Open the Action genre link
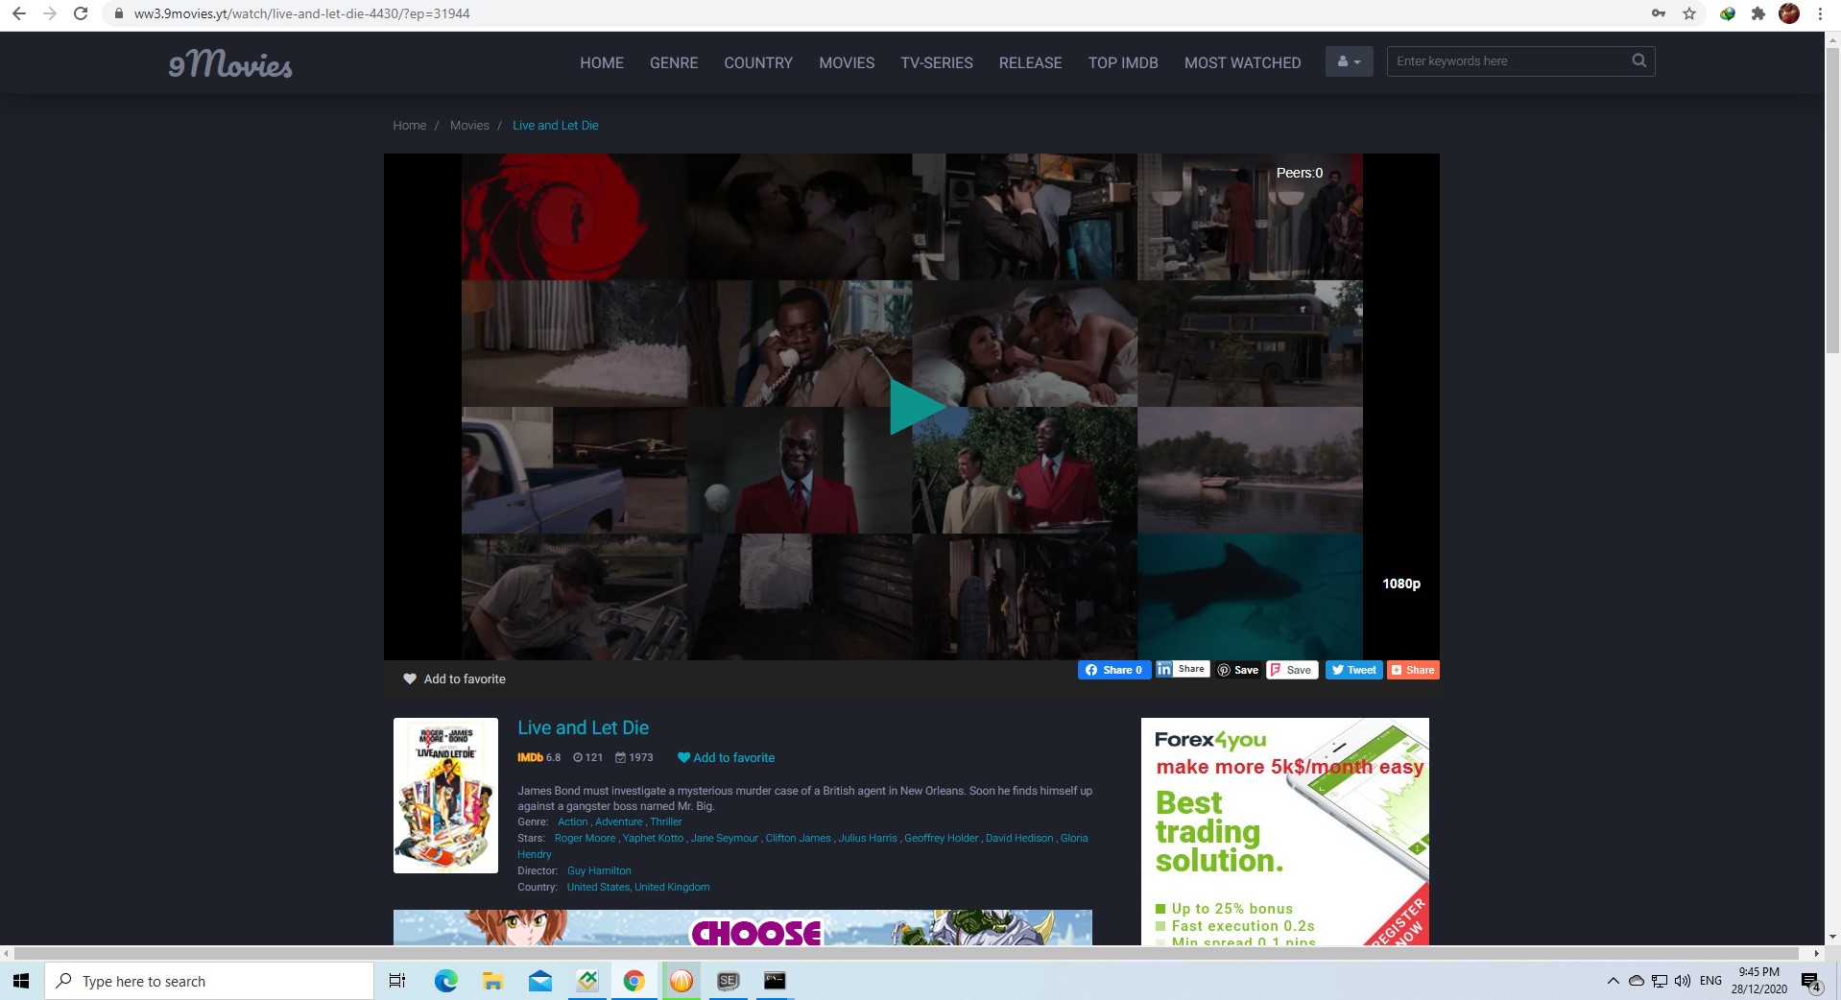This screenshot has width=1841, height=1000. 573,821
